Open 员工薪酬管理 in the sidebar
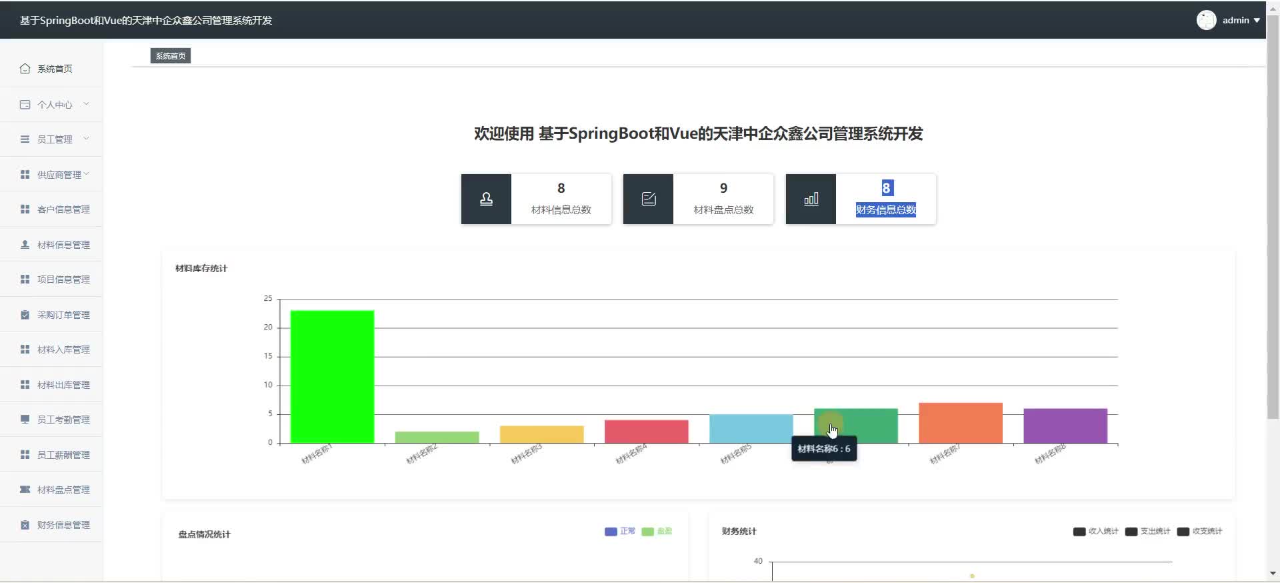Image resolution: width=1280 pixels, height=583 pixels. 51,455
